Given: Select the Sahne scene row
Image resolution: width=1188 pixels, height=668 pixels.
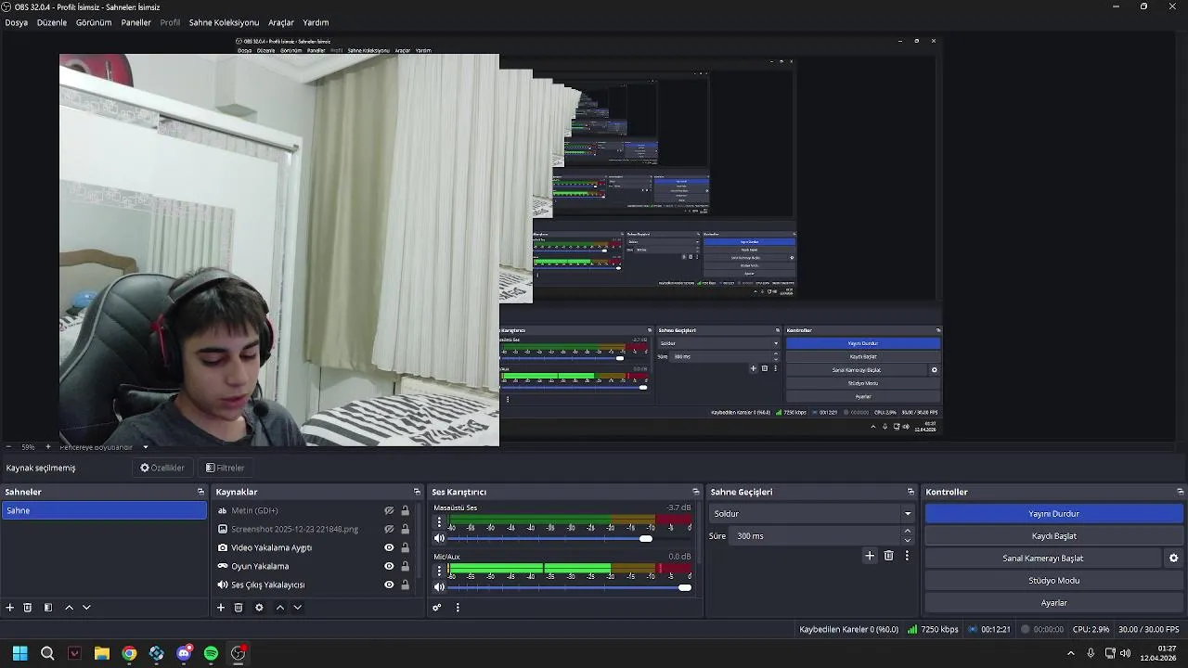Looking at the screenshot, I should [x=104, y=510].
